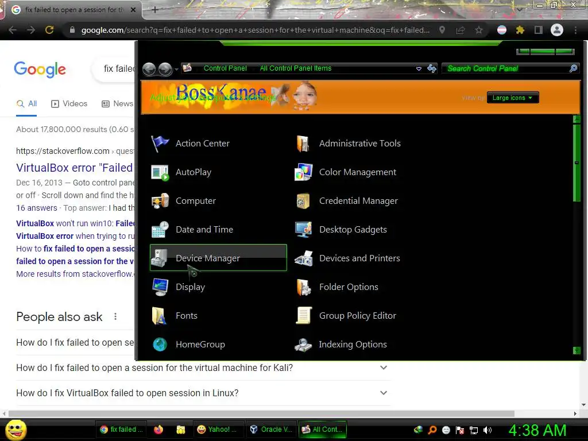Image resolution: width=588 pixels, height=441 pixels.
Task: Click the search magnifier in Control Panel
Action: coord(573,68)
